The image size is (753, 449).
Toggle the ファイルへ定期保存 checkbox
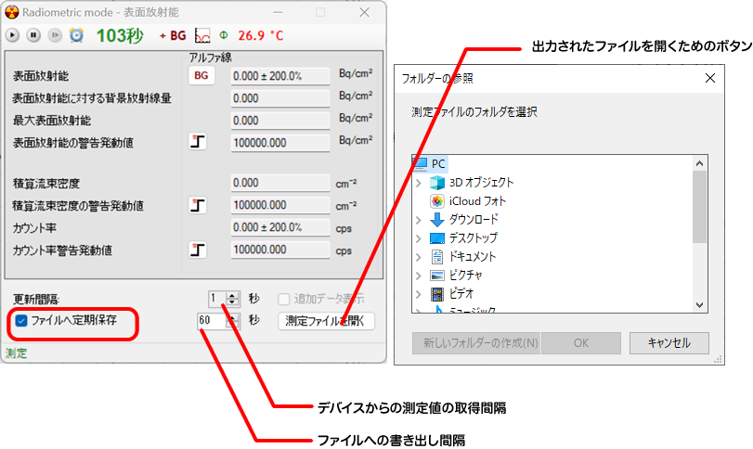coord(21,320)
